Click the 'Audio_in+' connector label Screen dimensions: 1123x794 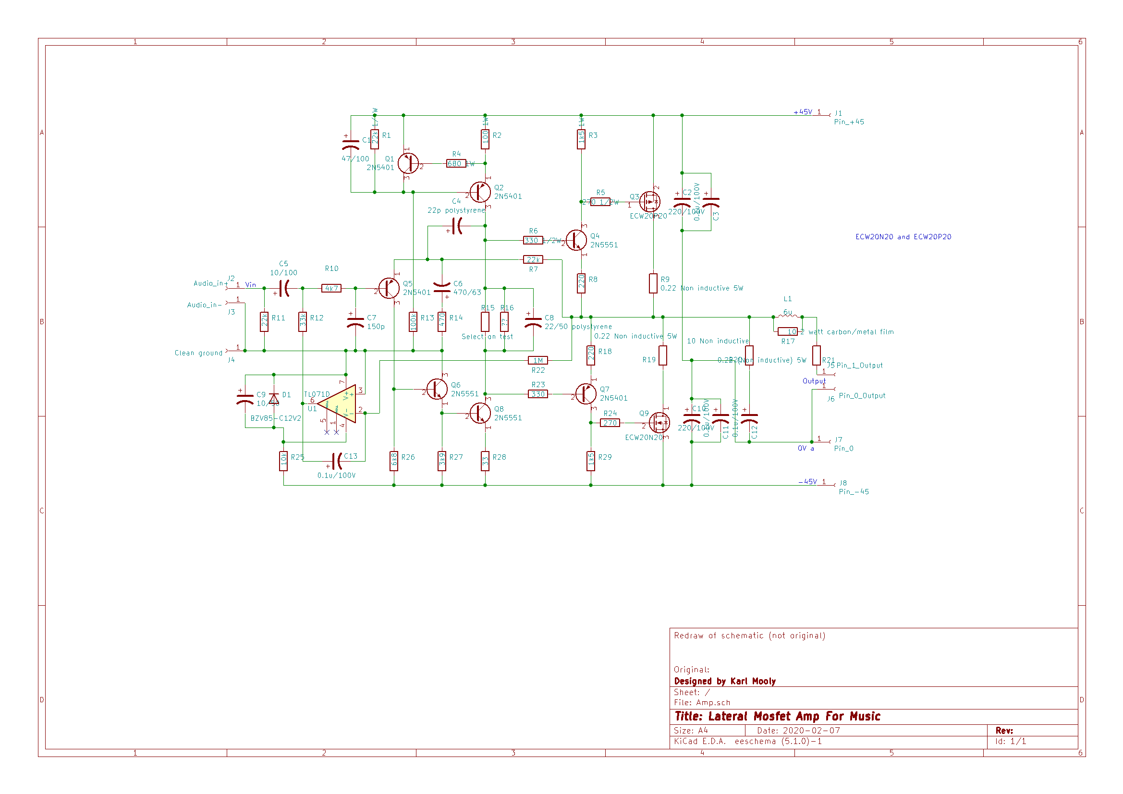point(211,283)
